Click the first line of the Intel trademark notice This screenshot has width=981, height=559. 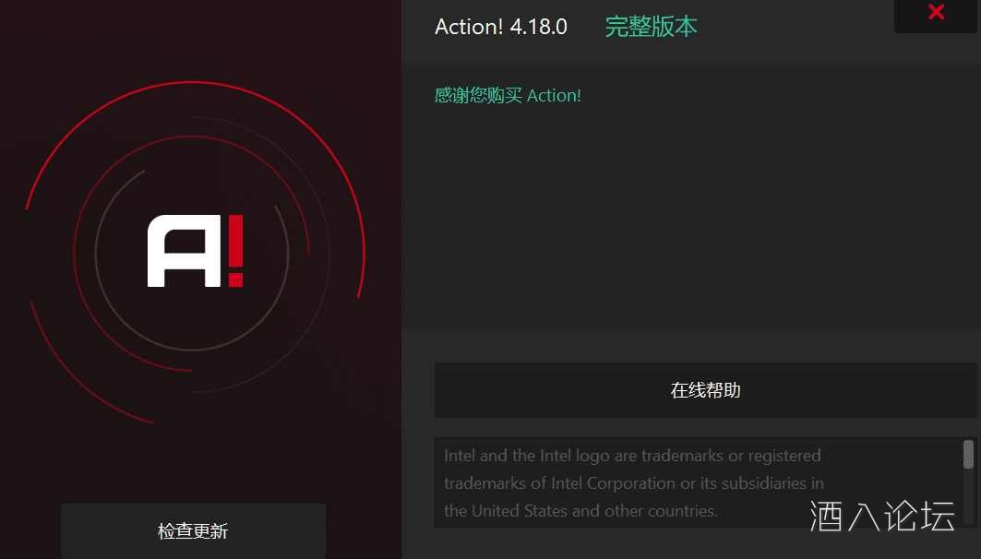[632, 456]
